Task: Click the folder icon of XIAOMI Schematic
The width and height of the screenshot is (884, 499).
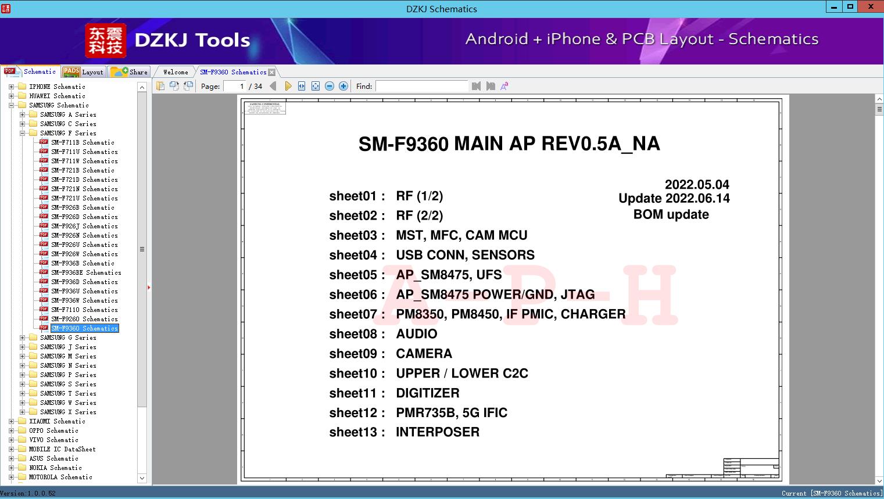Action: [22, 421]
